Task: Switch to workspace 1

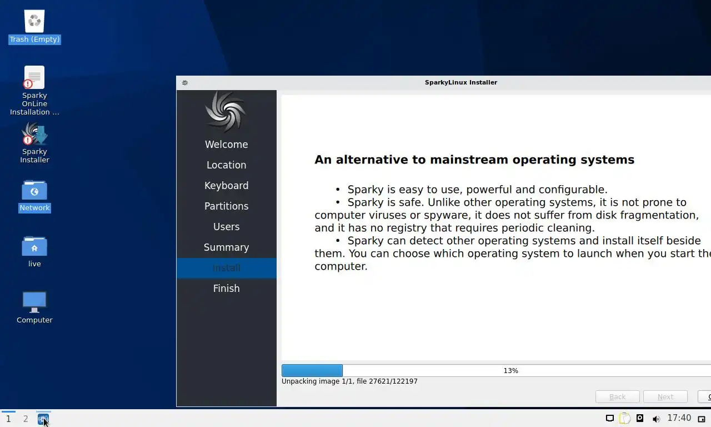Action: click(8, 419)
